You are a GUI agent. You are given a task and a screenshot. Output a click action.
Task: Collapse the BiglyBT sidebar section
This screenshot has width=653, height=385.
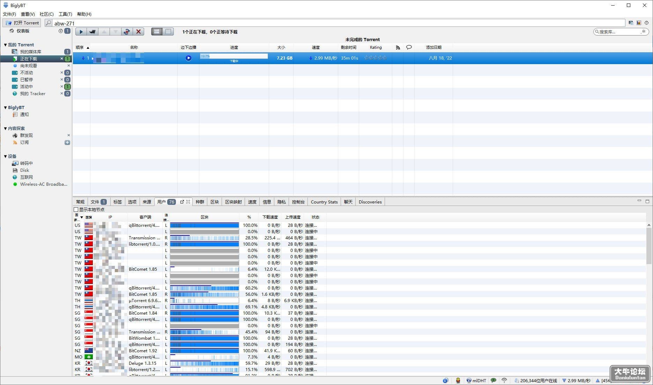coord(5,108)
